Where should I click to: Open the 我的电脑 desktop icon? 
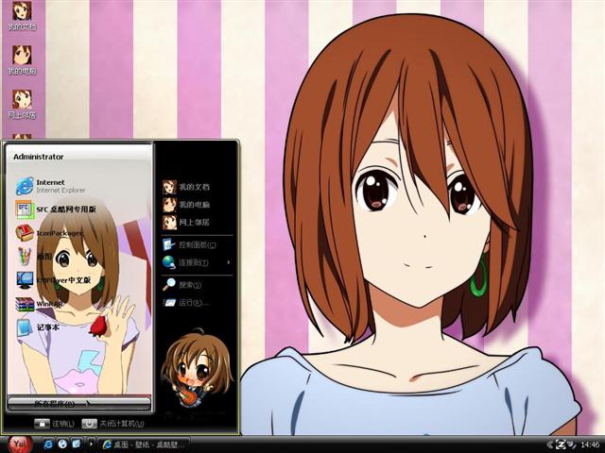[x=22, y=60]
